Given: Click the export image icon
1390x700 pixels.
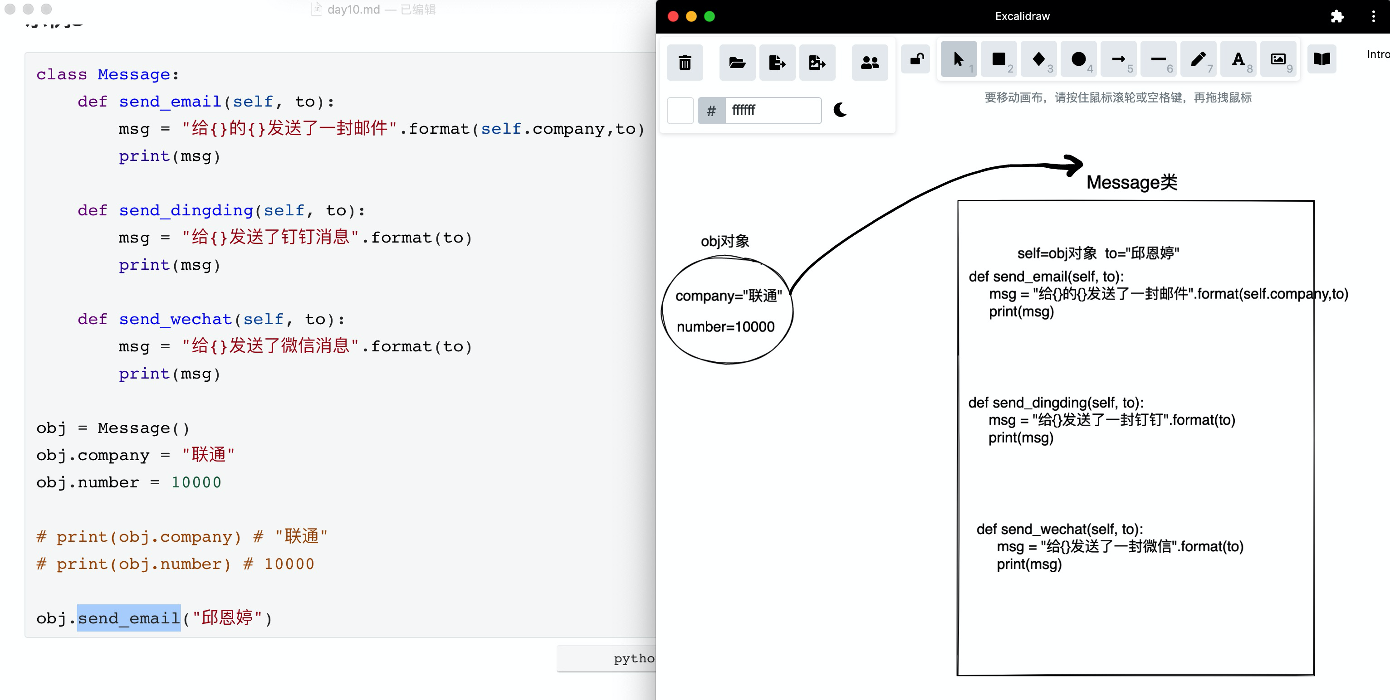Looking at the screenshot, I should click(x=817, y=63).
